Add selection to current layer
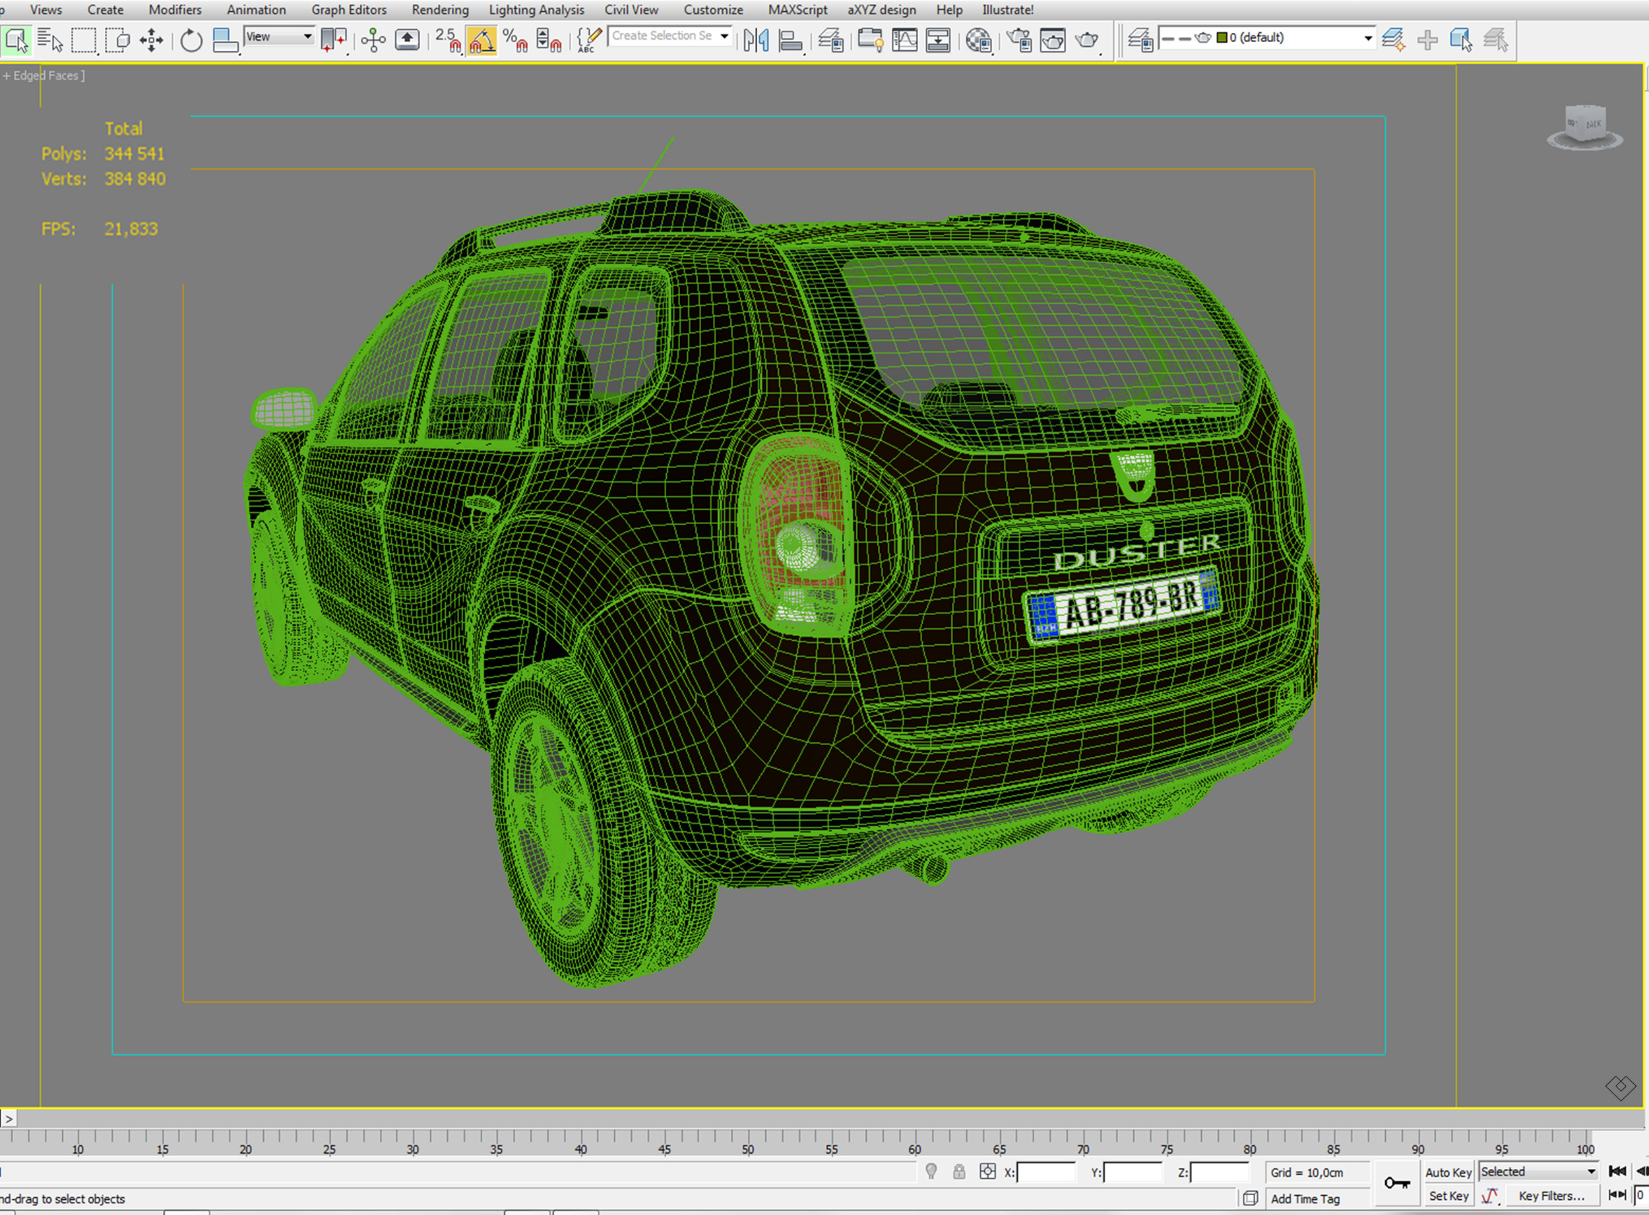This screenshot has height=1215, width=1649. point(1427,40)
